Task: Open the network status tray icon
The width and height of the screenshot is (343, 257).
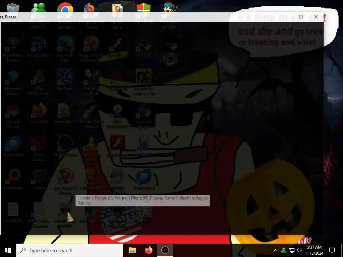Action: (x=292, y=250)
